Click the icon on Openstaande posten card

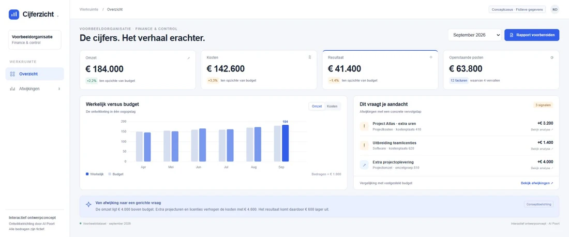[x=552, y=57]
